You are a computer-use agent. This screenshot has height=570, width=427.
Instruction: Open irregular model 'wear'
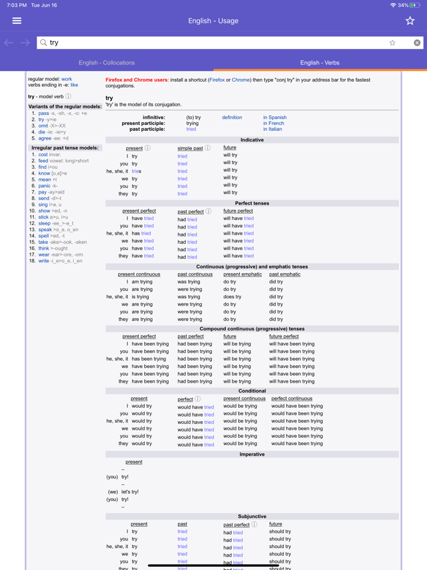coord(44,254)
